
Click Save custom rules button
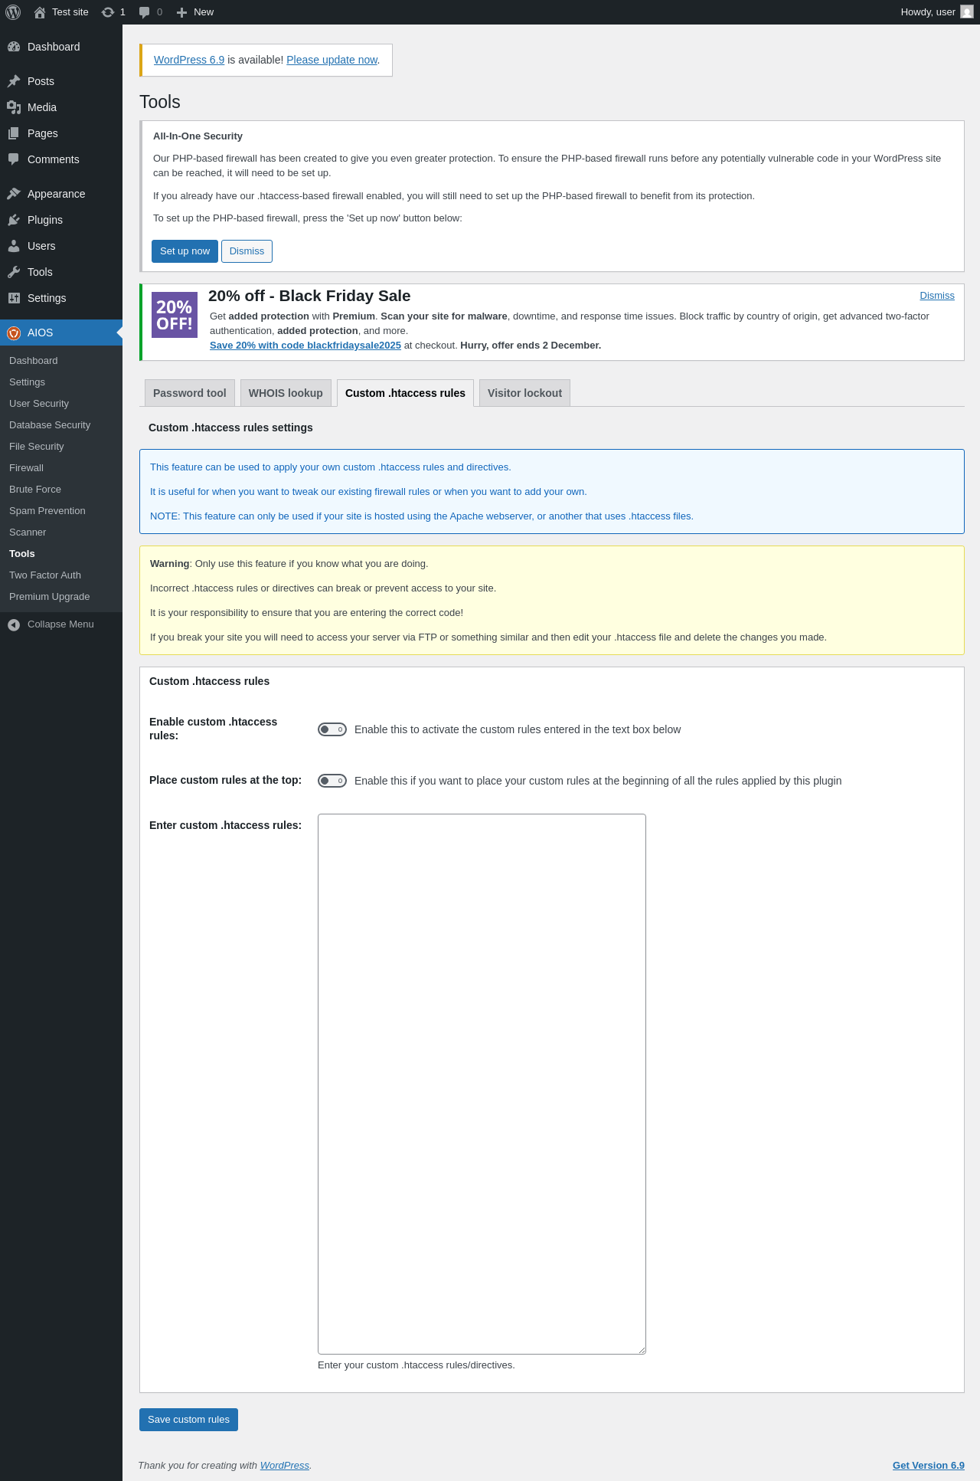click(x=188, y=1420)
